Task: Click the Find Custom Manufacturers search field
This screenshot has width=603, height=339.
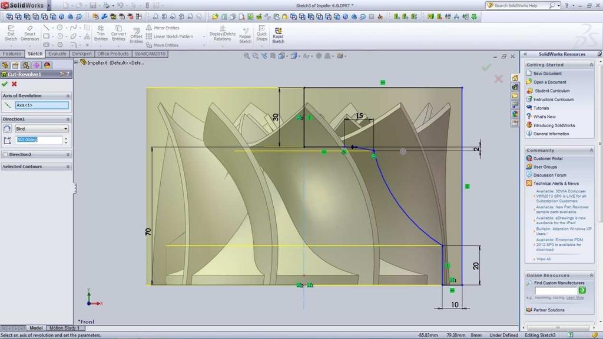Action: (556, 291)
